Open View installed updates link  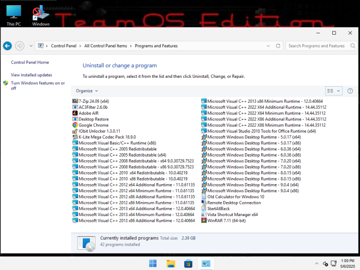(31, 75)
